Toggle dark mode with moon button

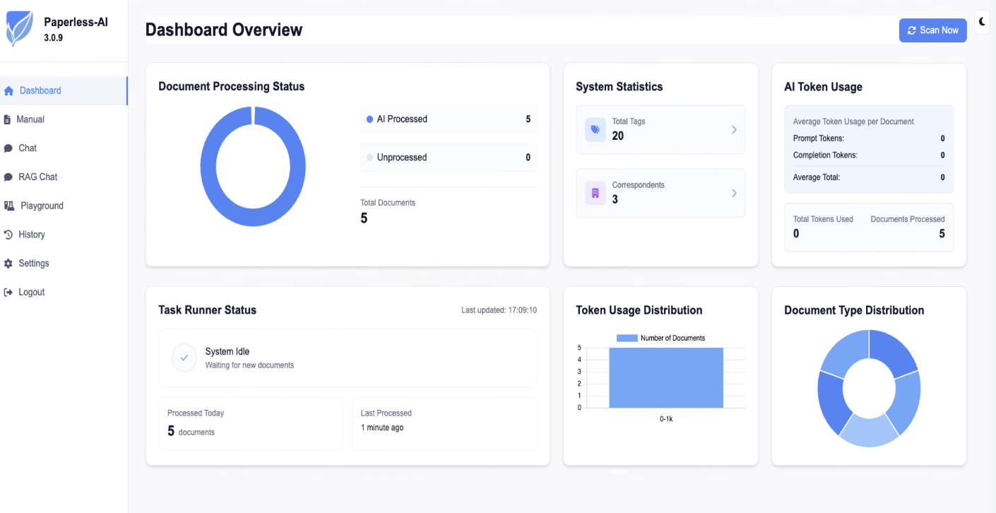click(x=982, y=22)
